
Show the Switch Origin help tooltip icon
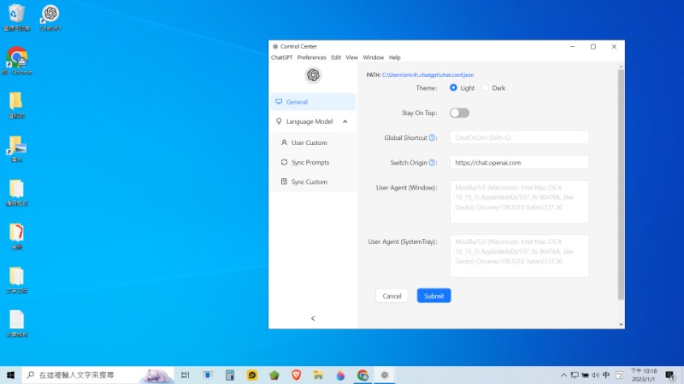(x=432, y=162)
